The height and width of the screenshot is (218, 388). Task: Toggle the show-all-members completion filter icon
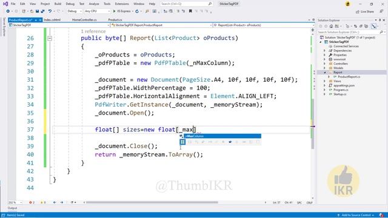pos(182,142)
